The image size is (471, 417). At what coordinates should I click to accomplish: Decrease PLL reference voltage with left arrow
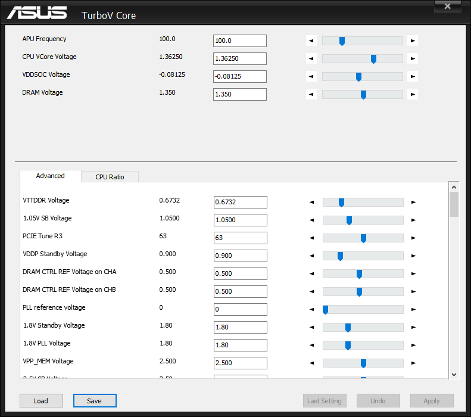tap(312, 309)
